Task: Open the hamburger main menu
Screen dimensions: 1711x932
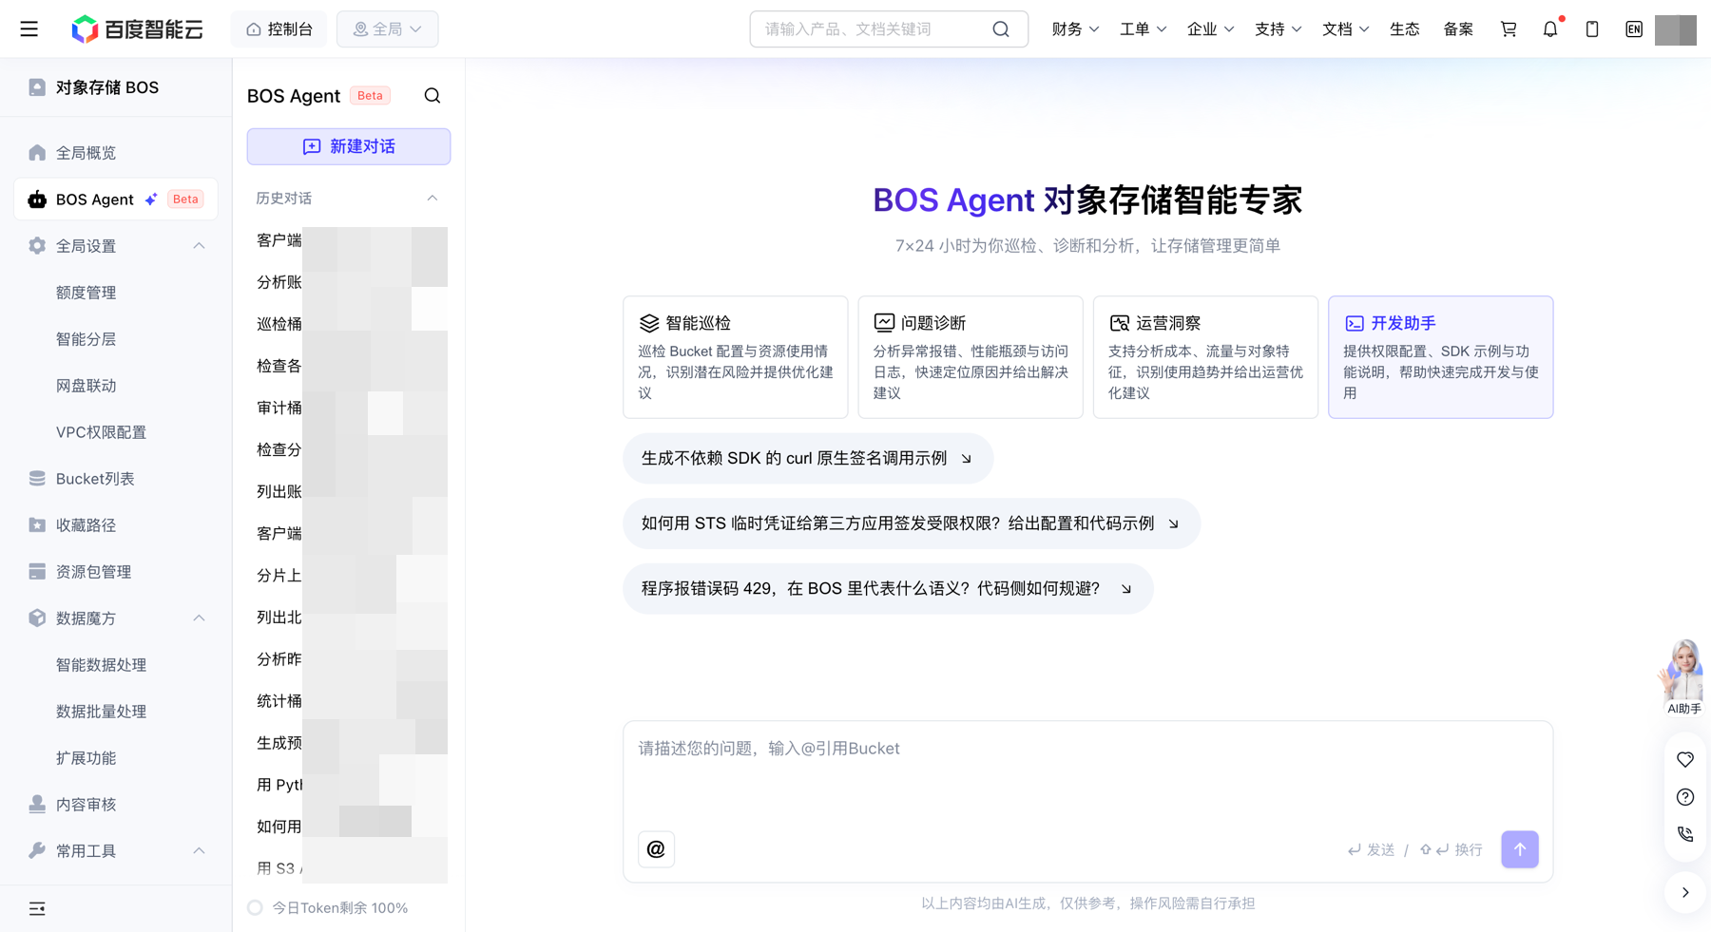Action: click(29, 29)
